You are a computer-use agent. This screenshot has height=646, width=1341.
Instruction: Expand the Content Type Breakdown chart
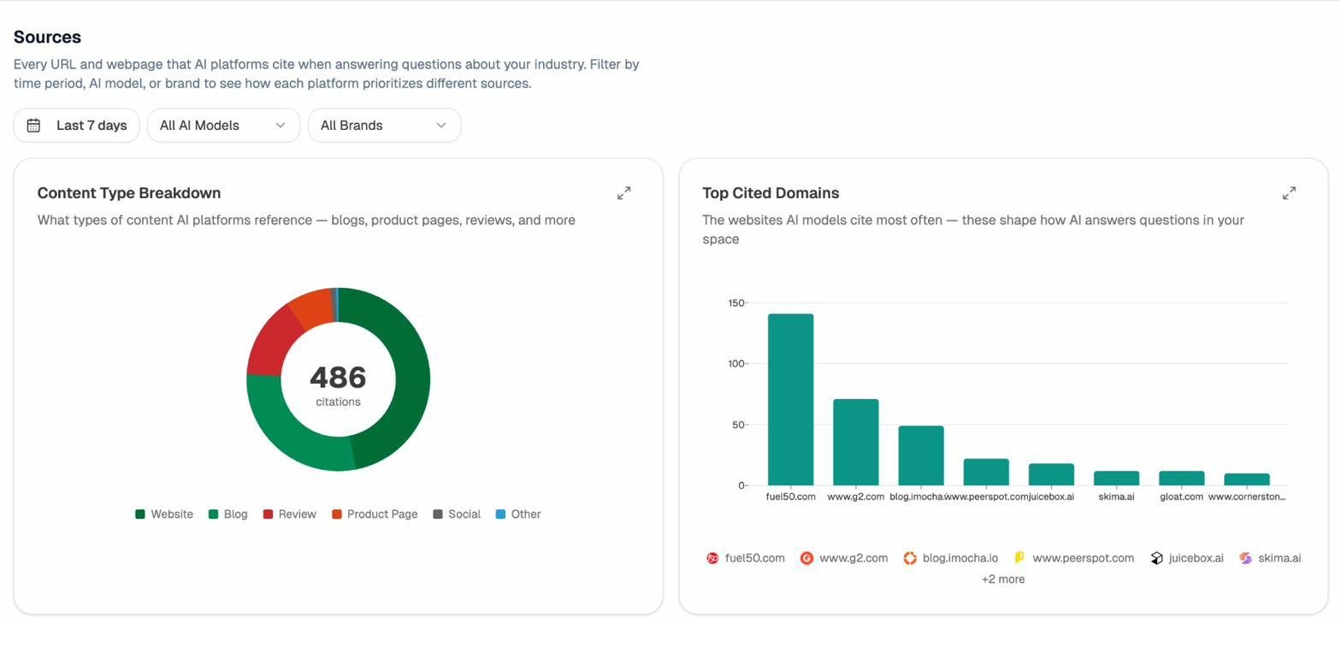pos(624,193)
